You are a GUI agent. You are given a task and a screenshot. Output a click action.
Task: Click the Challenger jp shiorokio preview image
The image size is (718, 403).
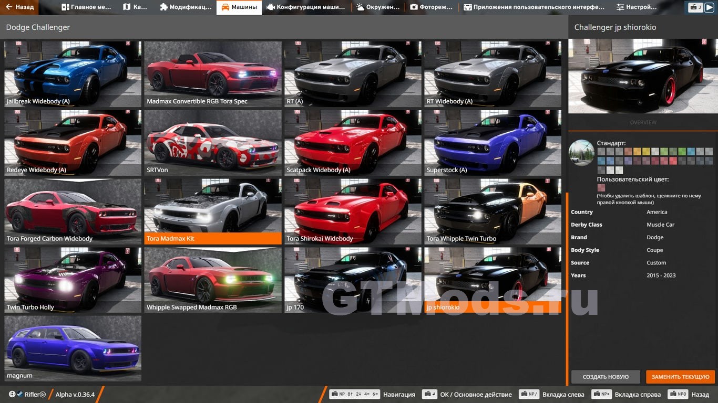coord(643,76)
